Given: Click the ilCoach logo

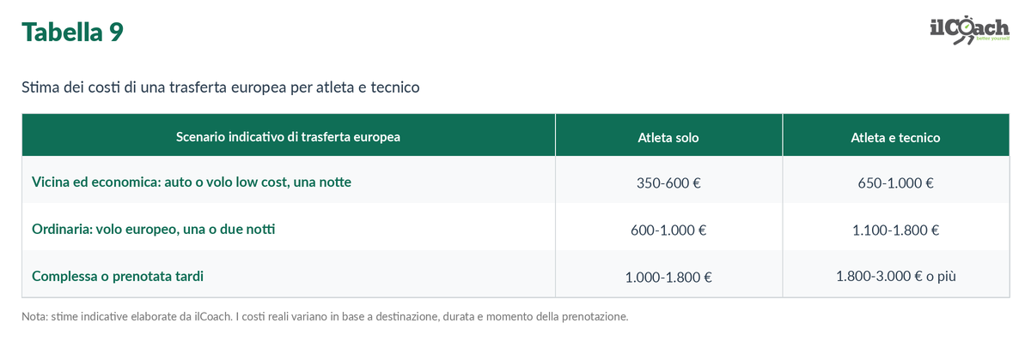Looking at the screenshot, I should coord(969,30).
